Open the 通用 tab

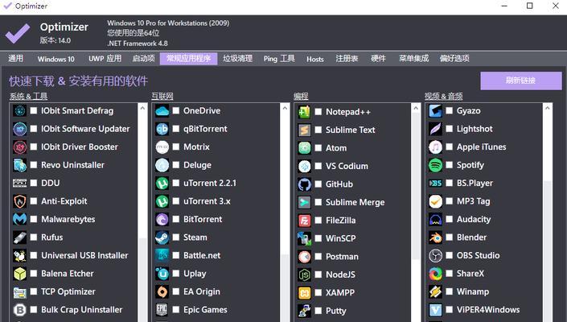click(15, 59)
